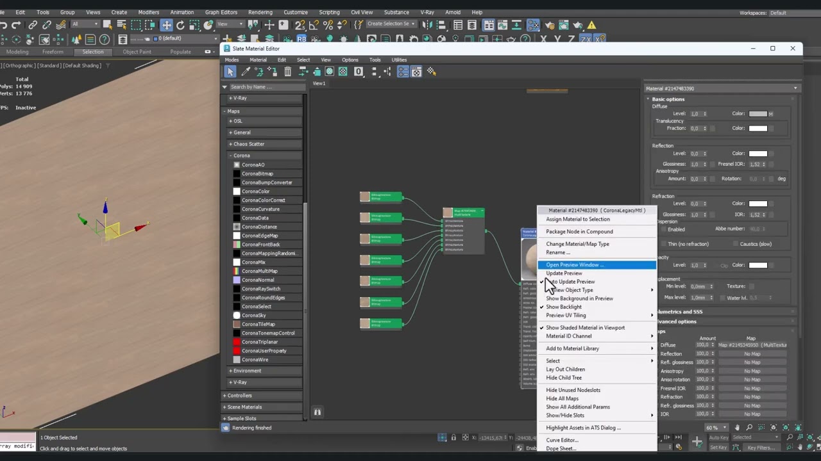Click Reflection 'No Map' button
821x461 pixels.
[752, 354]
